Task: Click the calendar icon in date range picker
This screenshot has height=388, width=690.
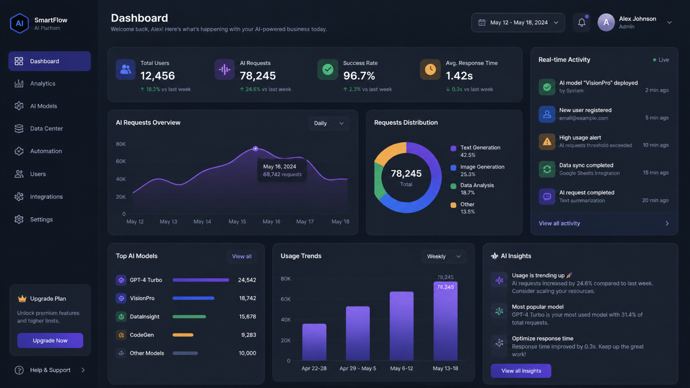Action: pos(482,22)
